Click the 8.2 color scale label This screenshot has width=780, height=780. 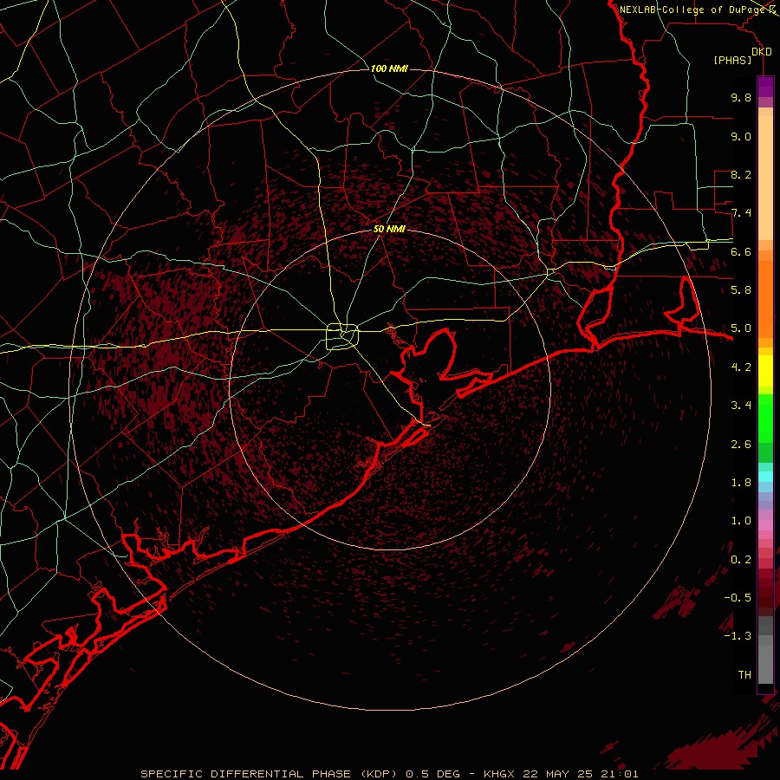coord(741,174)
